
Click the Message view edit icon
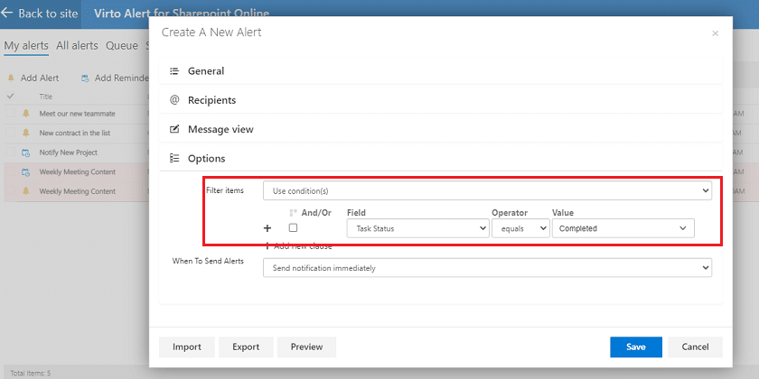[x=174, y=129]
